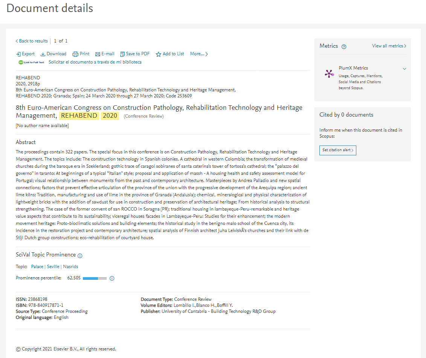Go back to results

click(x=32, y=41)
